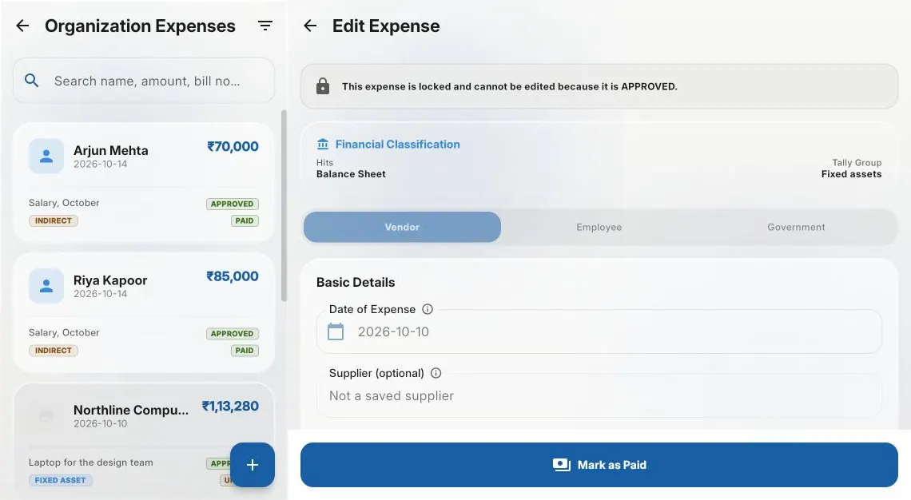Image resolution: width=911 pixels, height=500 pixels.
Task: Switch to the Employee tab
Action: [599, 227]
